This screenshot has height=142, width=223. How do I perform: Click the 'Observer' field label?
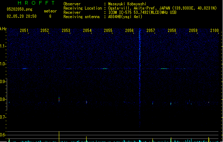[72, 4]
